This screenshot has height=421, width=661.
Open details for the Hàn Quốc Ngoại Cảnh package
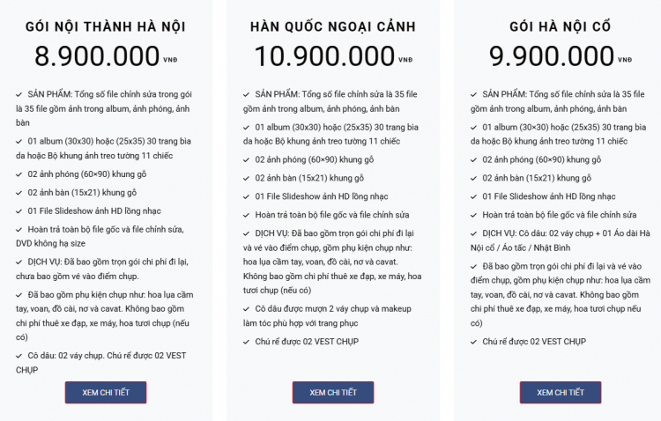(x=332, y=392)
